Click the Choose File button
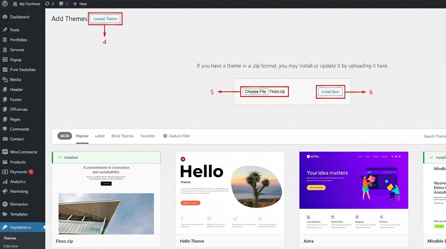Screen dimensions: 446x249 [255, 91]
